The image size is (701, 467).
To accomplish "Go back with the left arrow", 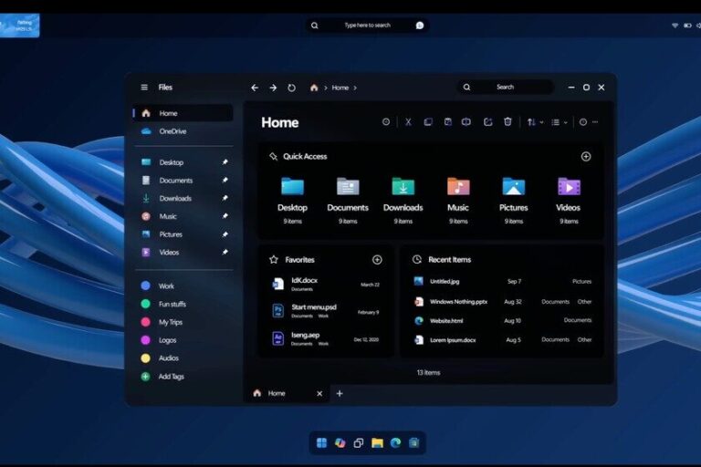I will pos(255,88).
